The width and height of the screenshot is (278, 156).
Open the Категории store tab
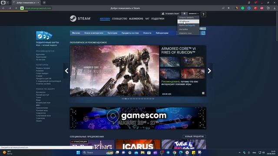pyautogui.click(x=113, y=33)
